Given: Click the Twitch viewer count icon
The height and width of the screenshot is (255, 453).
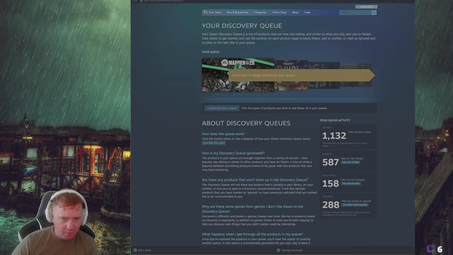Looking at the screenshot, I should point(431,249).
